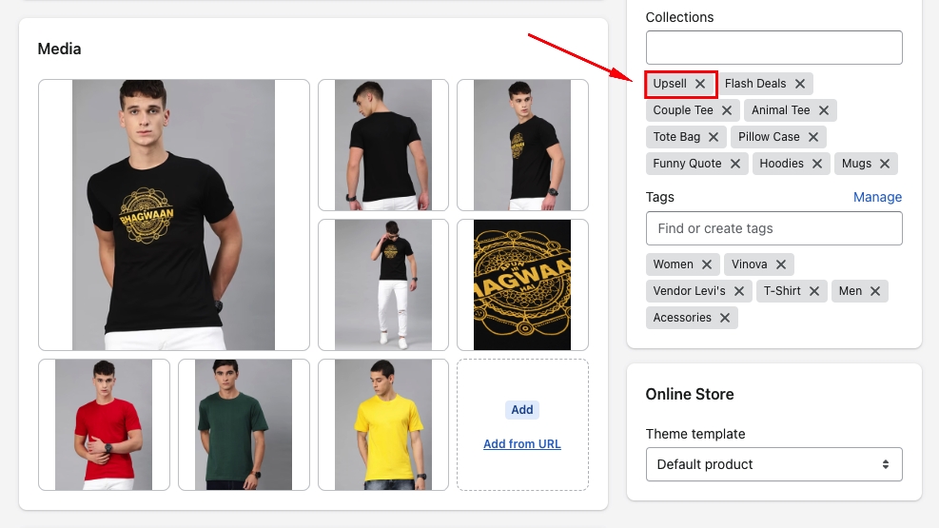Remove the Animal Tee collection
Viewport: 939px width, 528px height.
coord(824,110)
